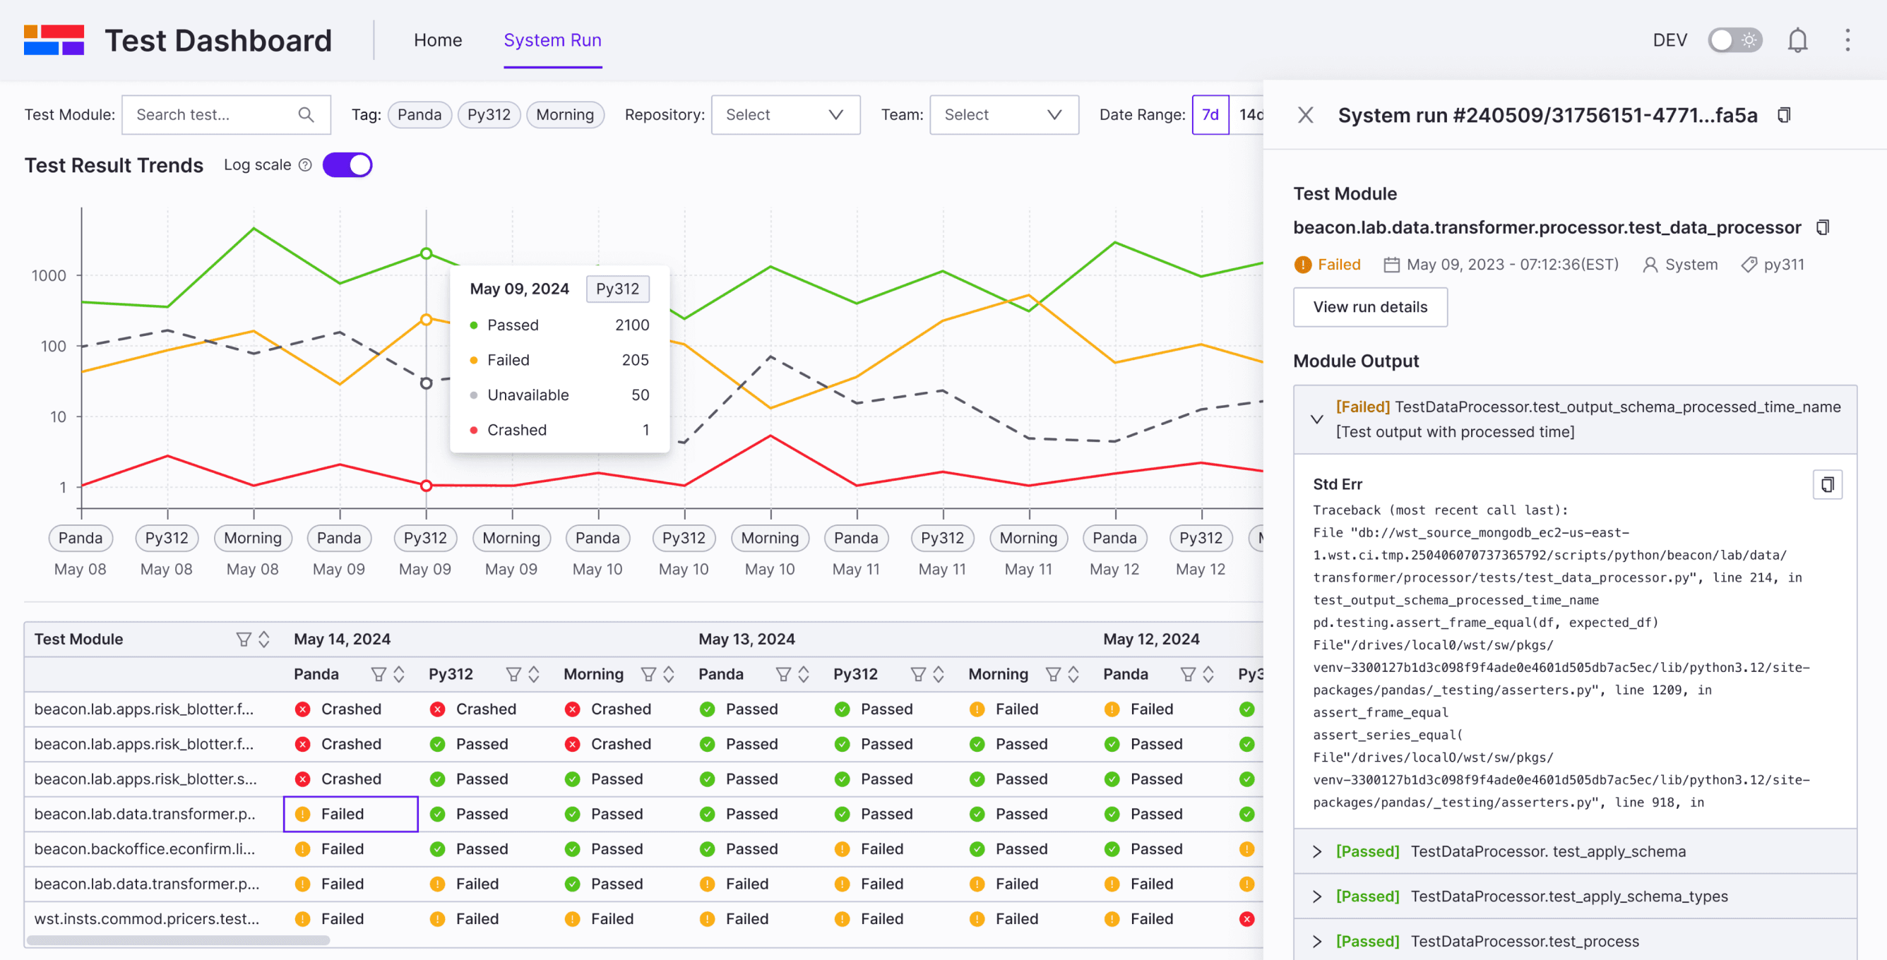Click the notification bell icon
Viewport: 1887px width, 960px height.
(1797, 40)
